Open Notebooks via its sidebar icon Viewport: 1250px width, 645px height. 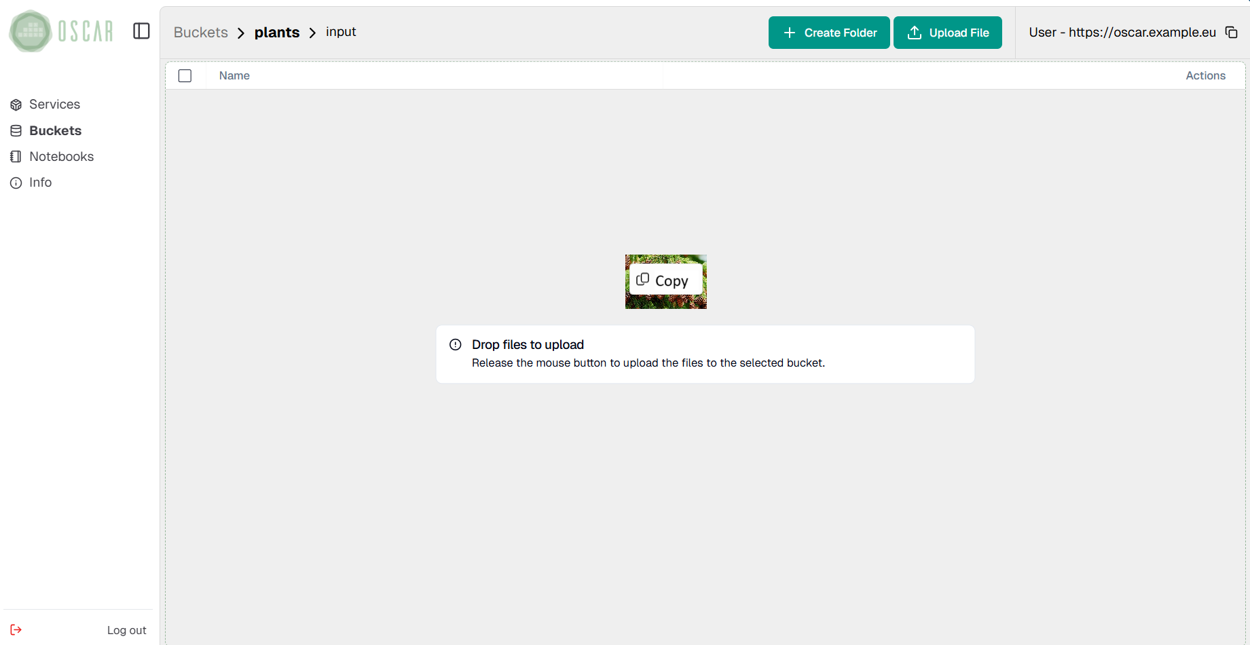tap(15, 156)
